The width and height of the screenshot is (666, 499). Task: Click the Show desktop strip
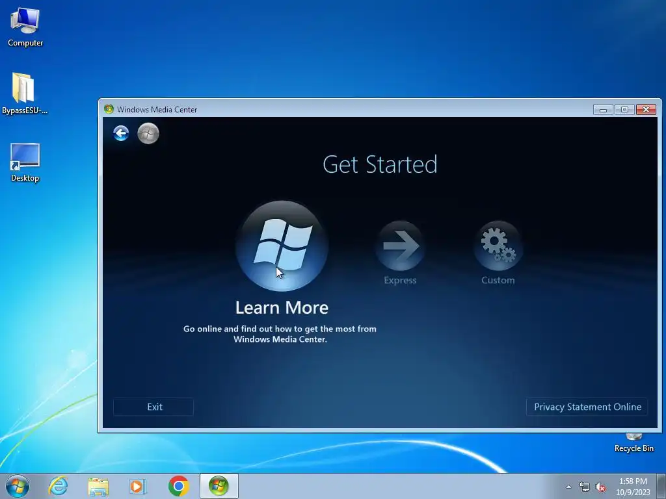(661, 486)
